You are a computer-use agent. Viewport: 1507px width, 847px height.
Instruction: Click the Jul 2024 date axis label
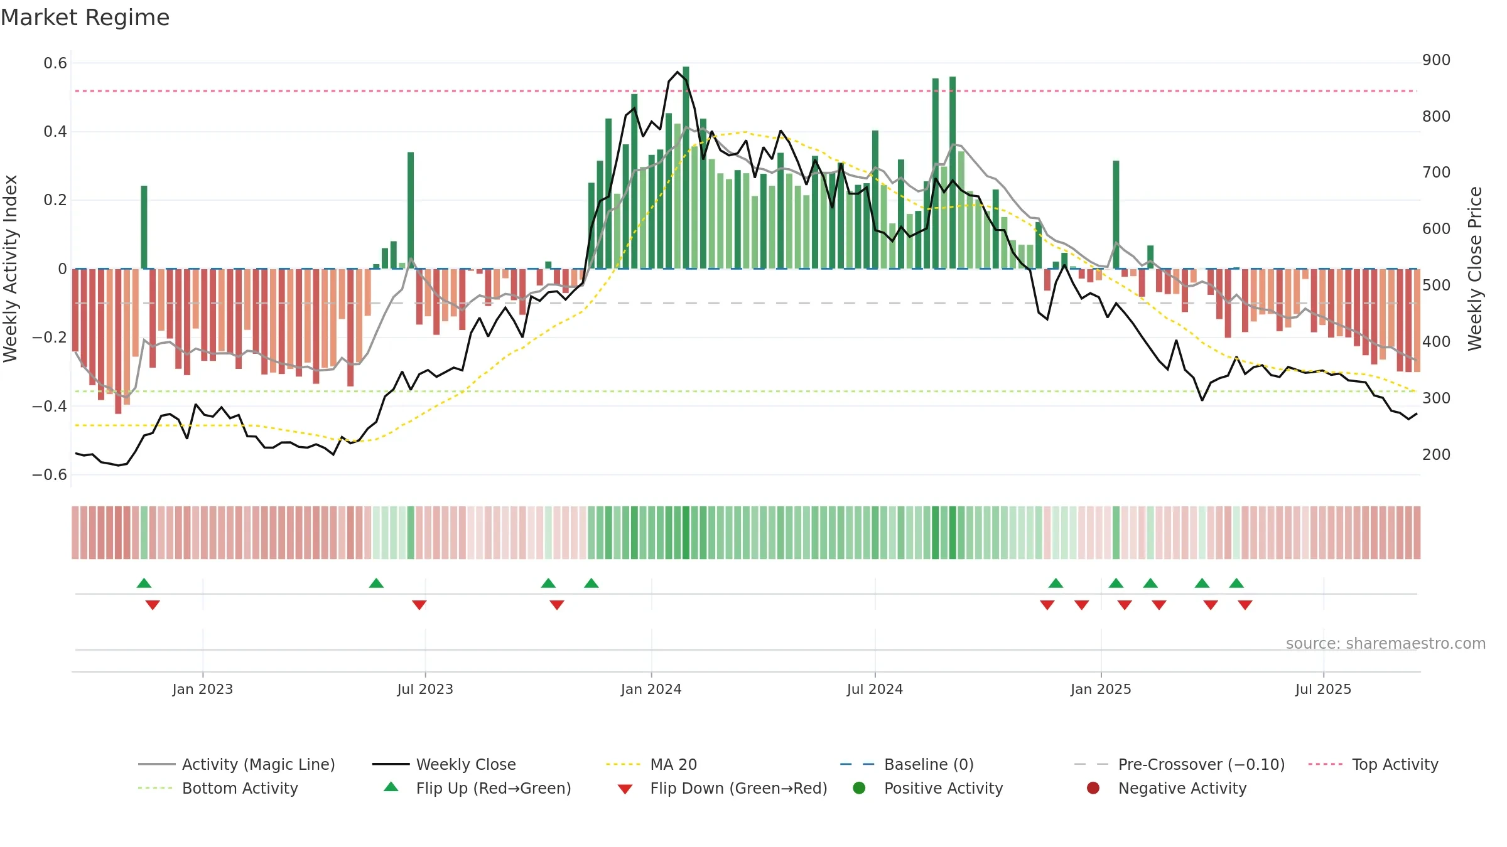875,689
